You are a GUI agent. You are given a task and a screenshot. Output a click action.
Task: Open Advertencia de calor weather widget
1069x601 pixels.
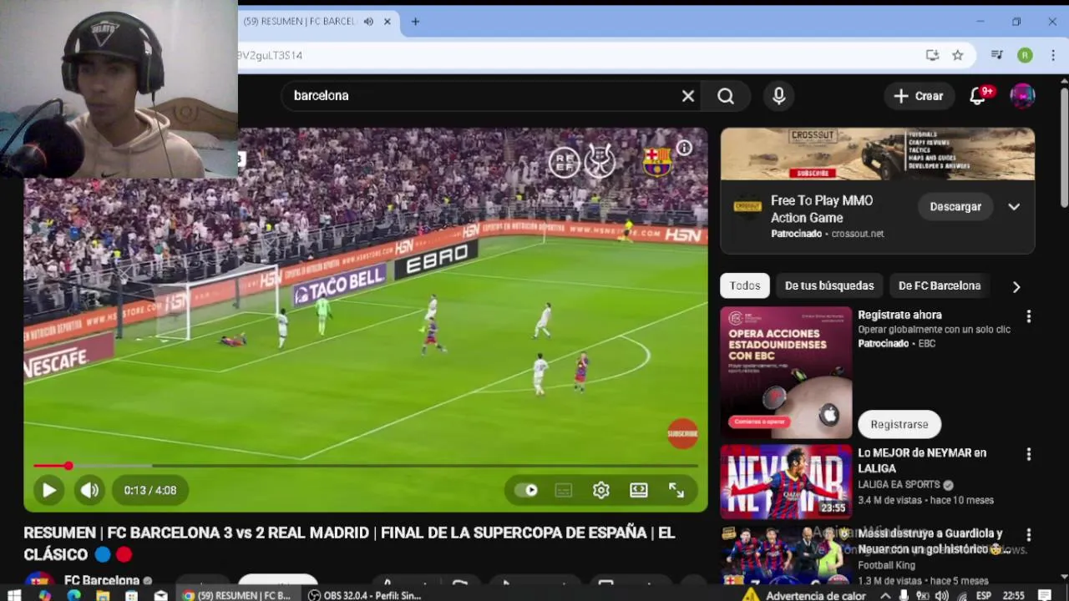click(x=805, y=595)
